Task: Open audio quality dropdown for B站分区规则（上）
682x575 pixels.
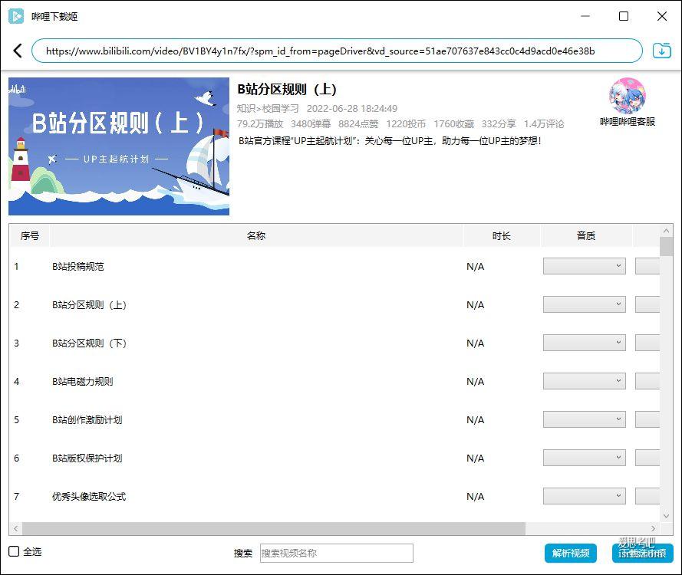Action: (x=584, y=304)
